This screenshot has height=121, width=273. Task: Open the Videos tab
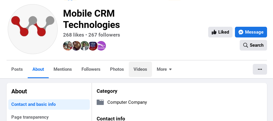[x=140, y=69]
